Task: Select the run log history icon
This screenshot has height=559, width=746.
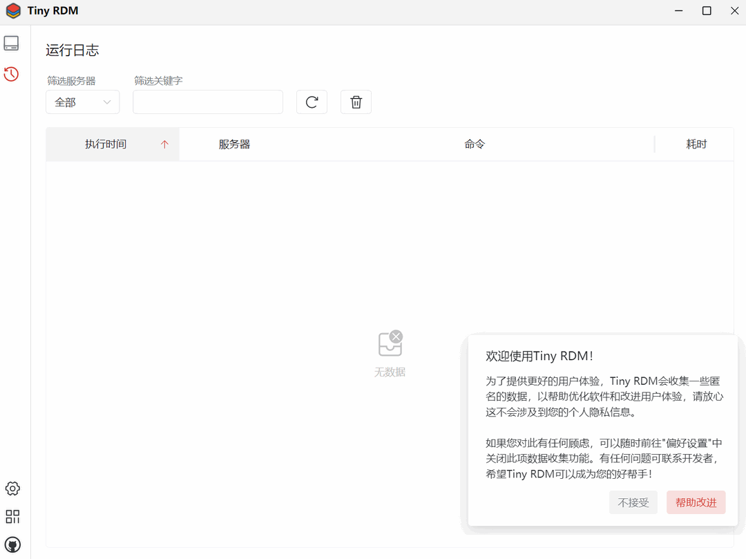Action: pyautogui.click(x=12, y=74)
